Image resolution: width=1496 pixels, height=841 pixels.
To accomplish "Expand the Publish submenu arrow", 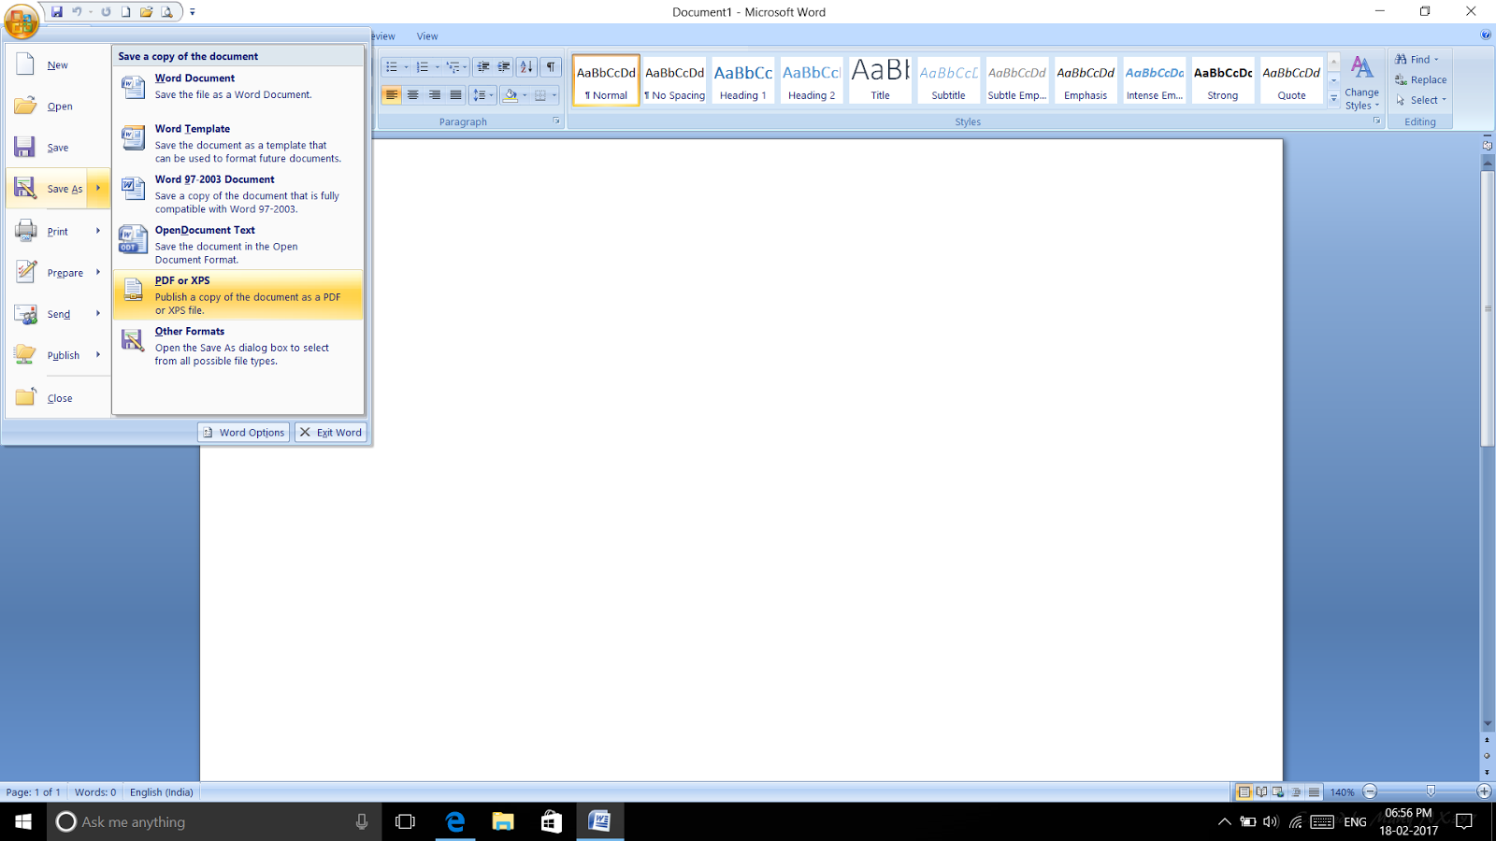I will pos(98,355).
